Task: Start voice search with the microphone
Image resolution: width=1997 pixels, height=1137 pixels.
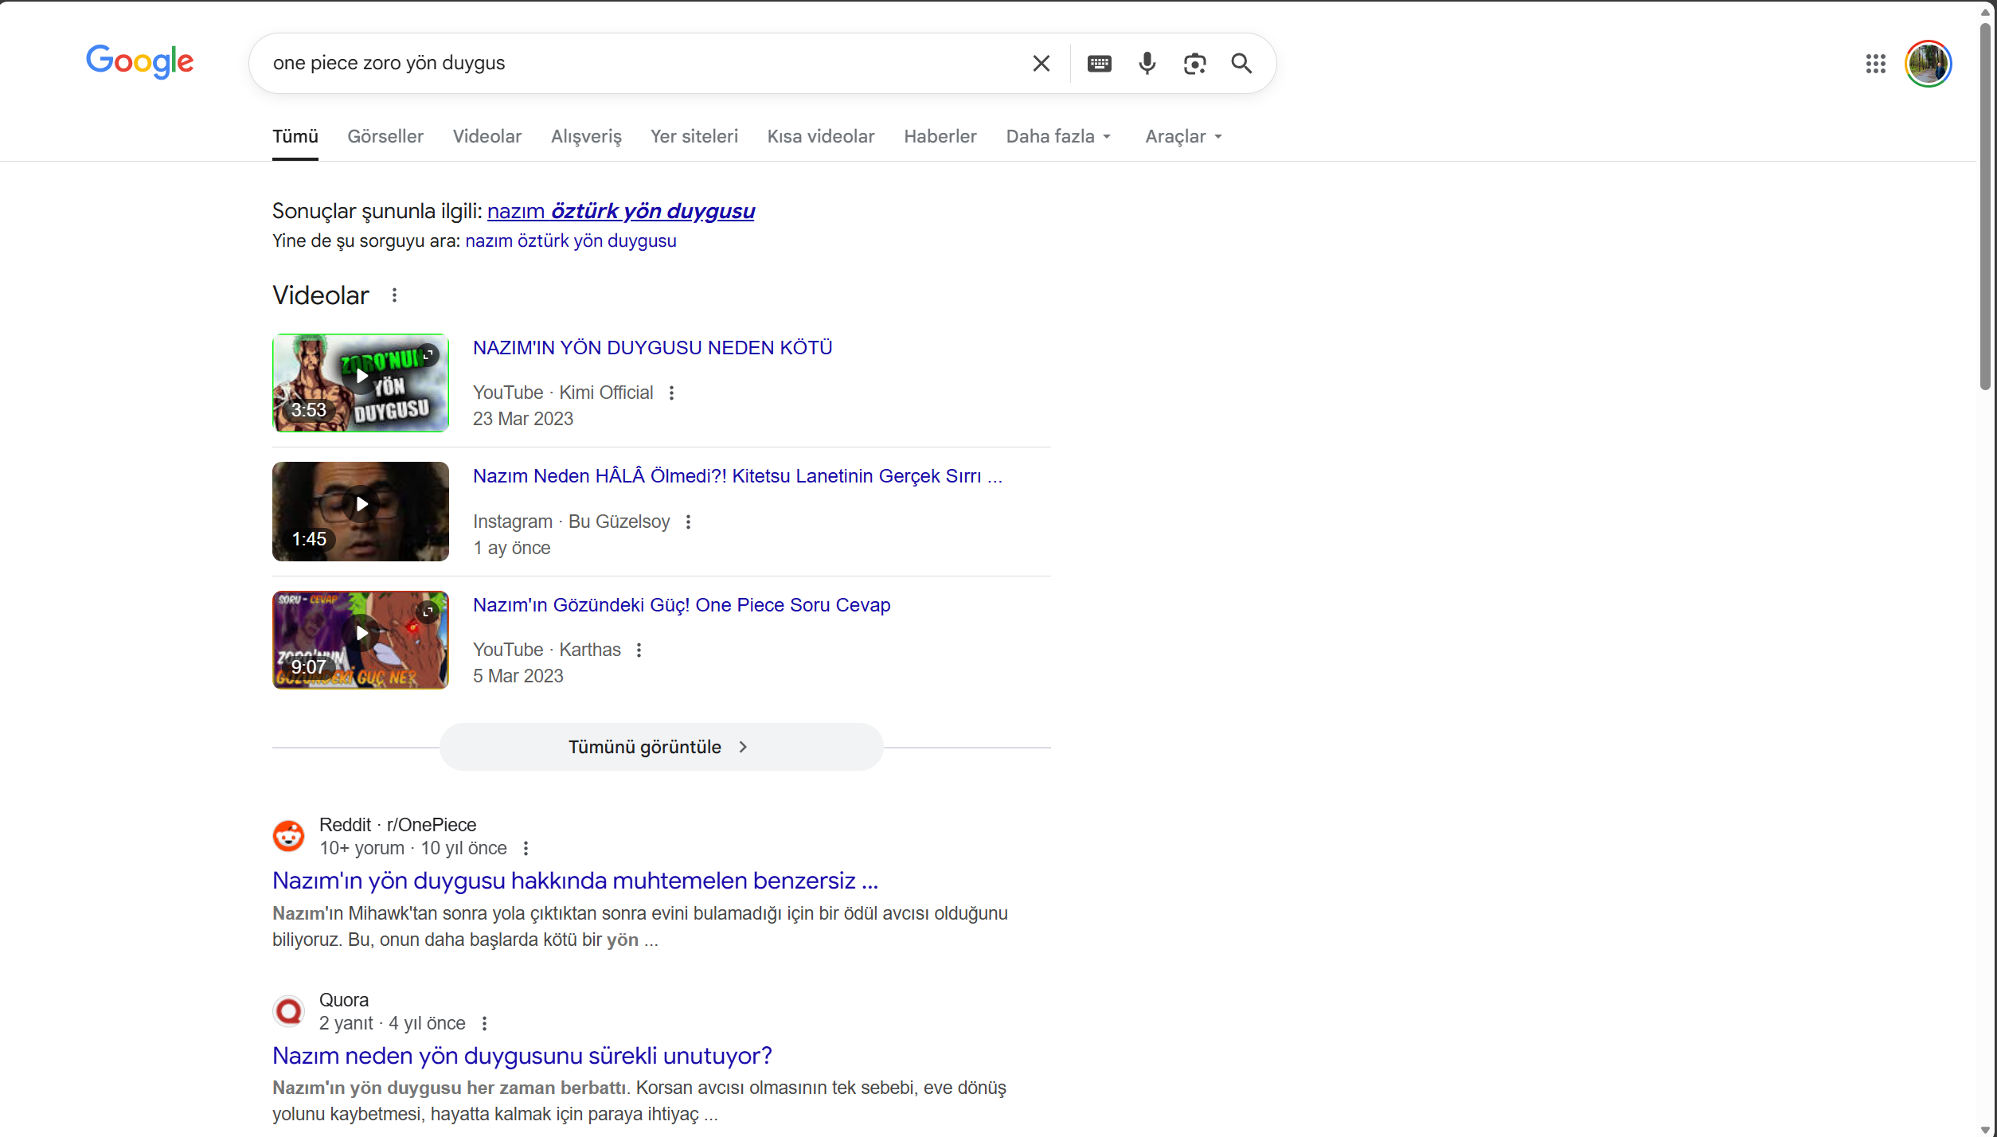Action: [1147, 64]
